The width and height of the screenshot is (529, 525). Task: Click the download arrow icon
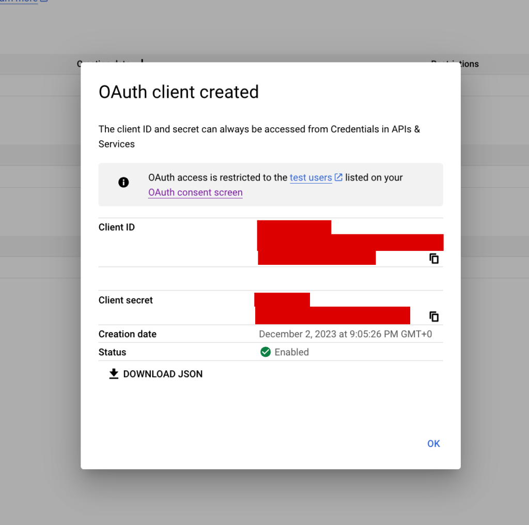click(114, 373)
